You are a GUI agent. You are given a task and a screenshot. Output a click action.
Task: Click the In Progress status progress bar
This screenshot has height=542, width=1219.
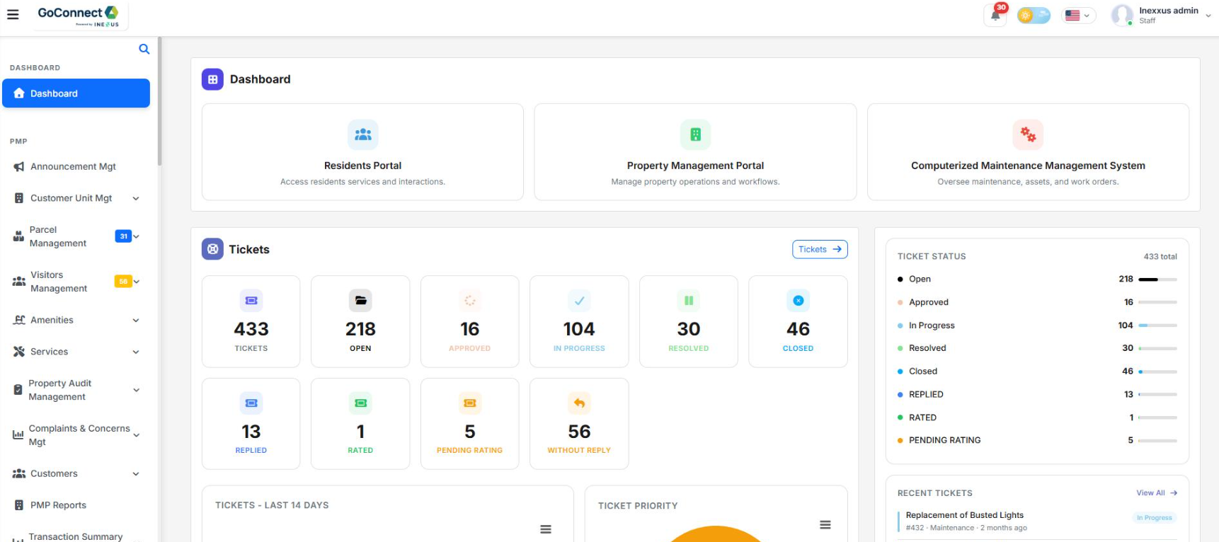(x=1158, y=325)
